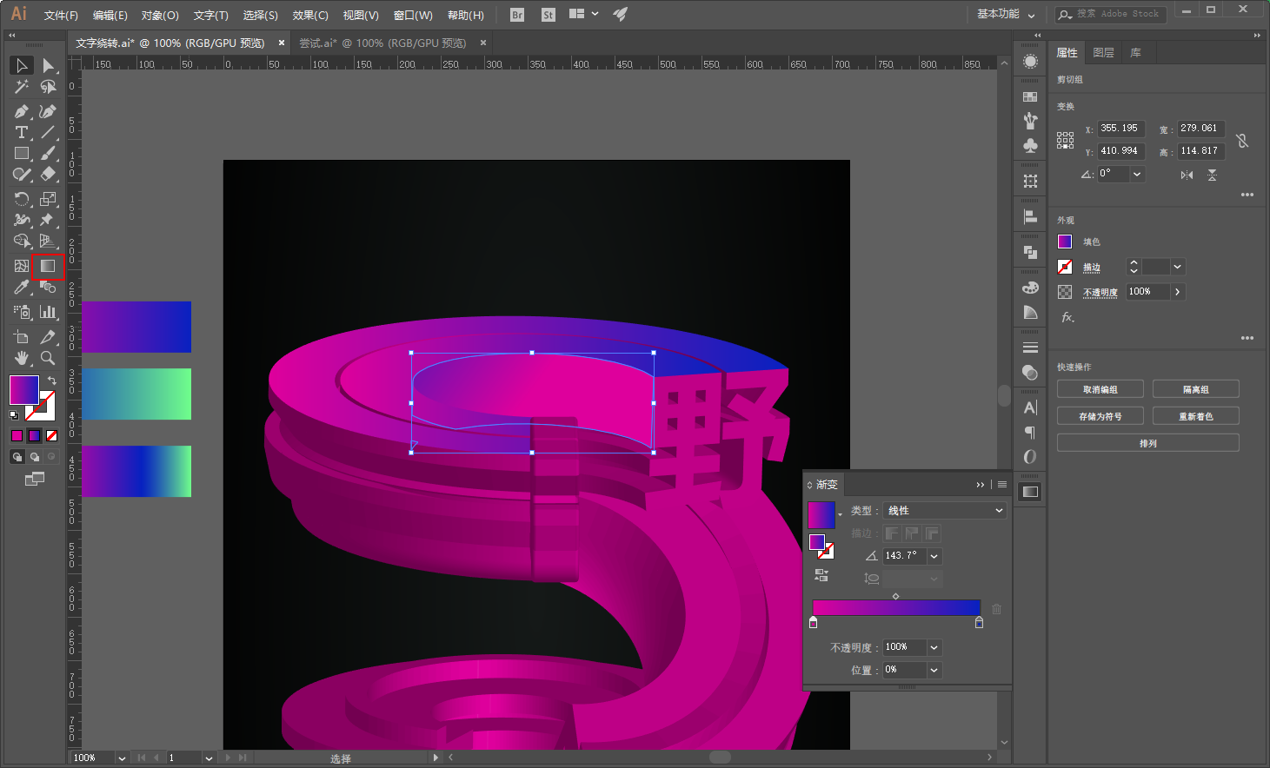Click the 重新着色 button
Viewport: 1270px width, 768px height.
click(x=1196, y=416)
